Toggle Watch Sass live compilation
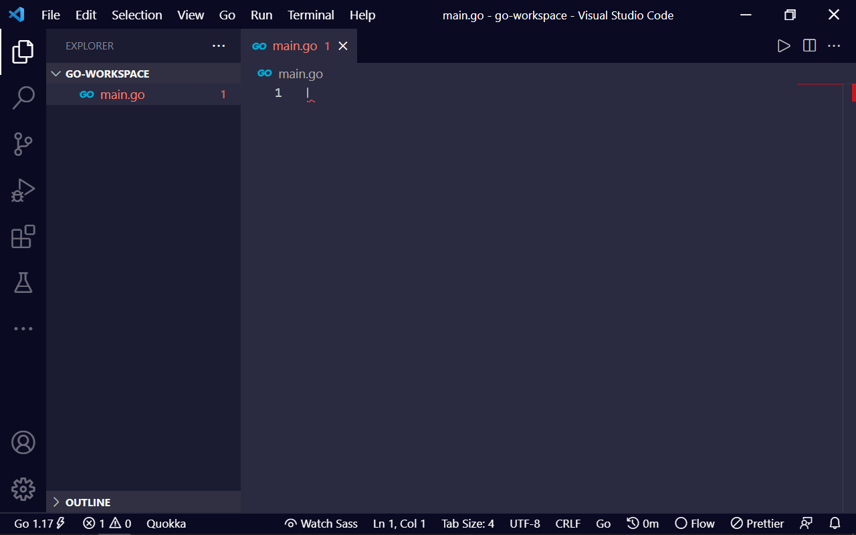The width and height of the screenshot is (856, 535). click(321, 524)
